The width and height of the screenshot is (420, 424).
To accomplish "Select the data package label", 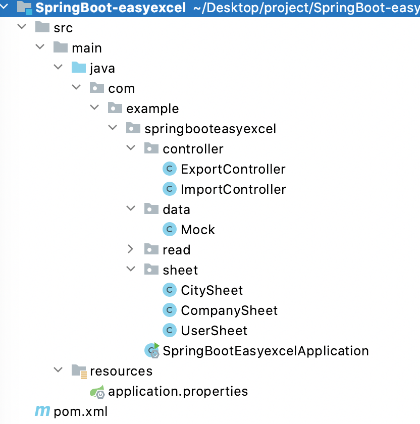I will [x=177, y=209].
